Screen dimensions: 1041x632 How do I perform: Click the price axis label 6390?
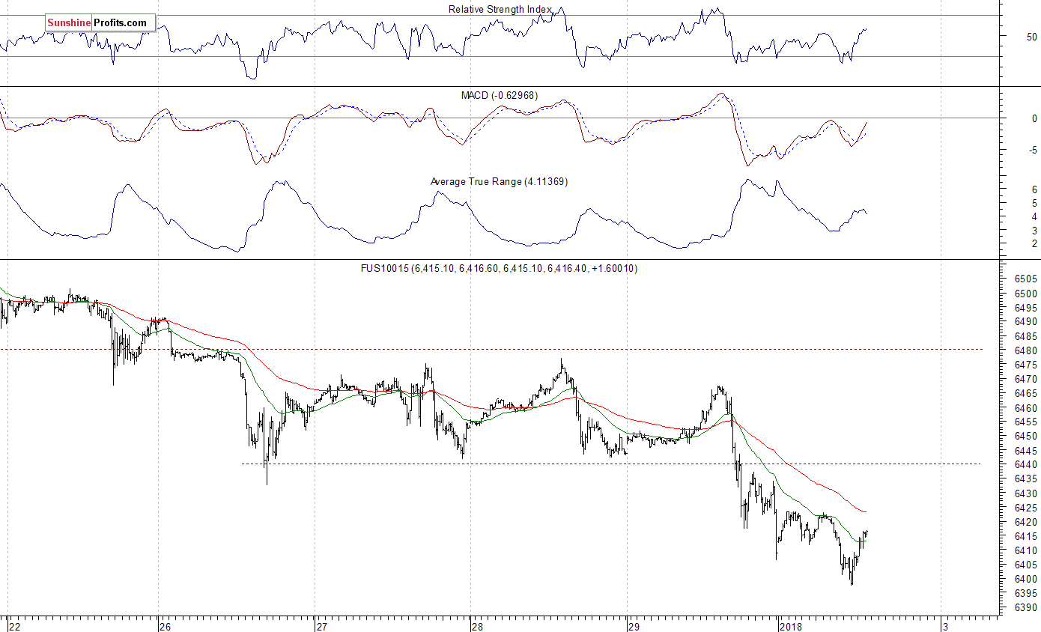coord(1026,607)
